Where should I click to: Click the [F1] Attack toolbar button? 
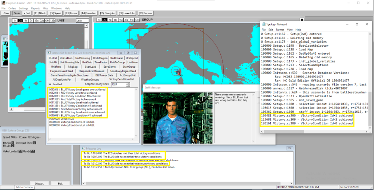40,13
